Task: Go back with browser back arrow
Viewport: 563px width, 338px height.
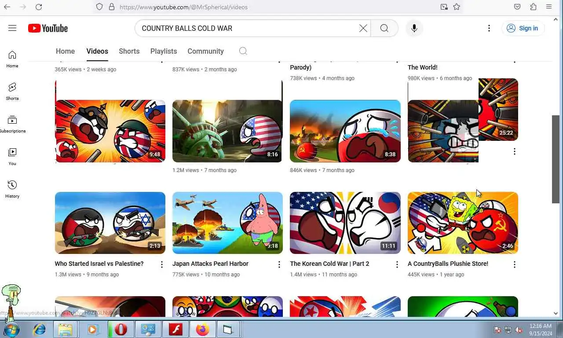Action: pos(7,7)
